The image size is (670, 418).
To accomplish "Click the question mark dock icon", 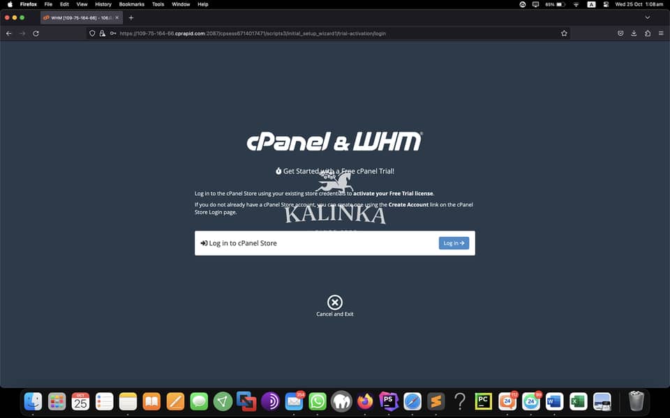I will click(x=460, y=401).
